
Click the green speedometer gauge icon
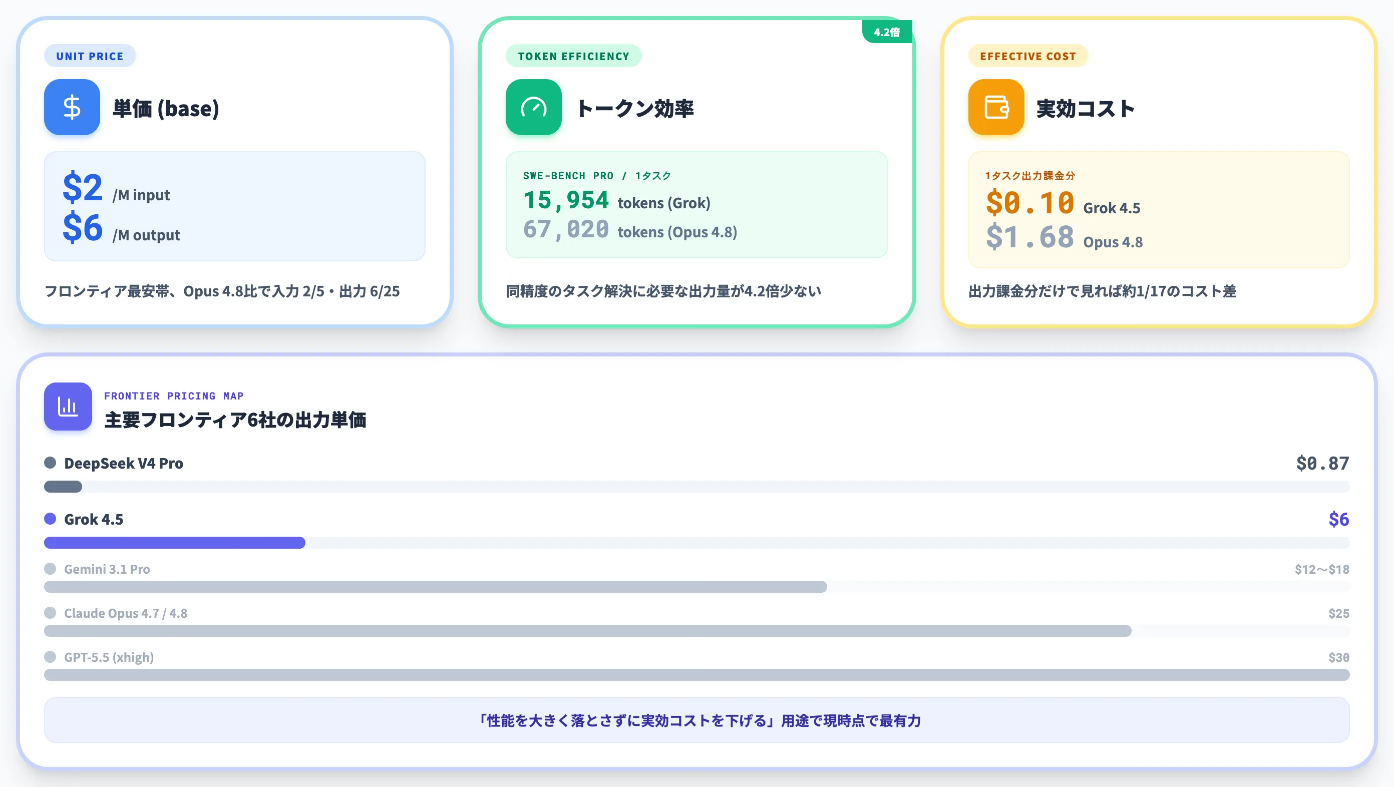click(x=534, y=107)
